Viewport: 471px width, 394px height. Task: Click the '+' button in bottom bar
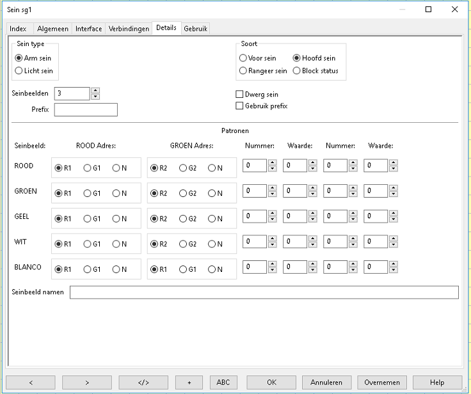point(189,382)
